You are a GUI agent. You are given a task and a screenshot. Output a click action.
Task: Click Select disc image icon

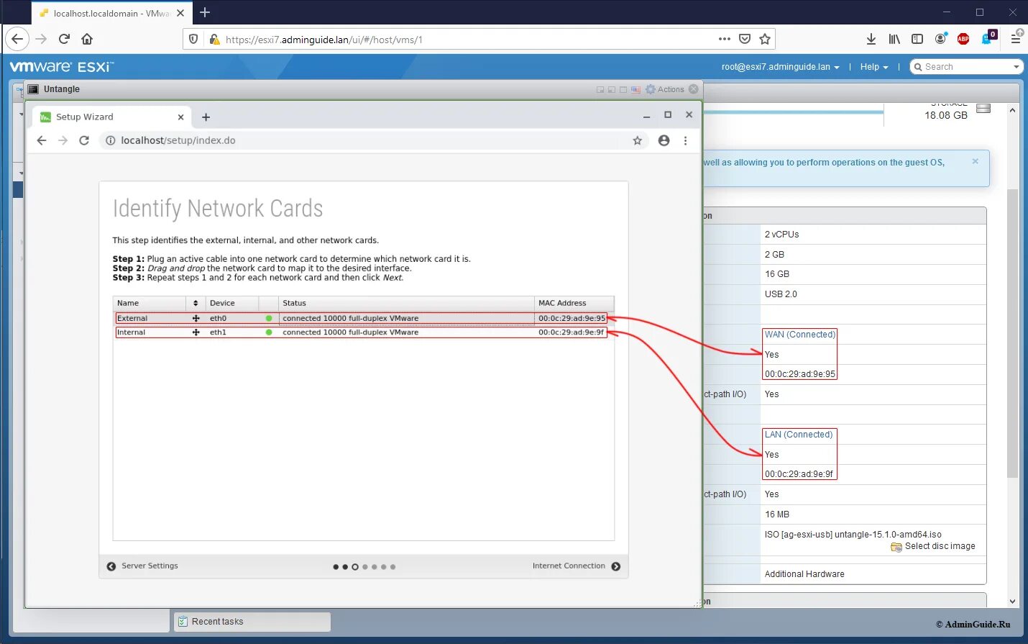pos(896,547)
